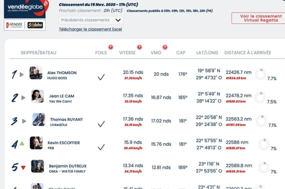Select the CAP column header

click(x=181, y=52)
